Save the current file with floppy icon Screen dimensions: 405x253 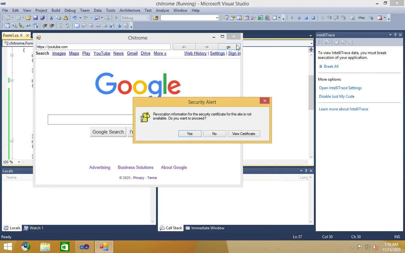click(x=35, y=18)
